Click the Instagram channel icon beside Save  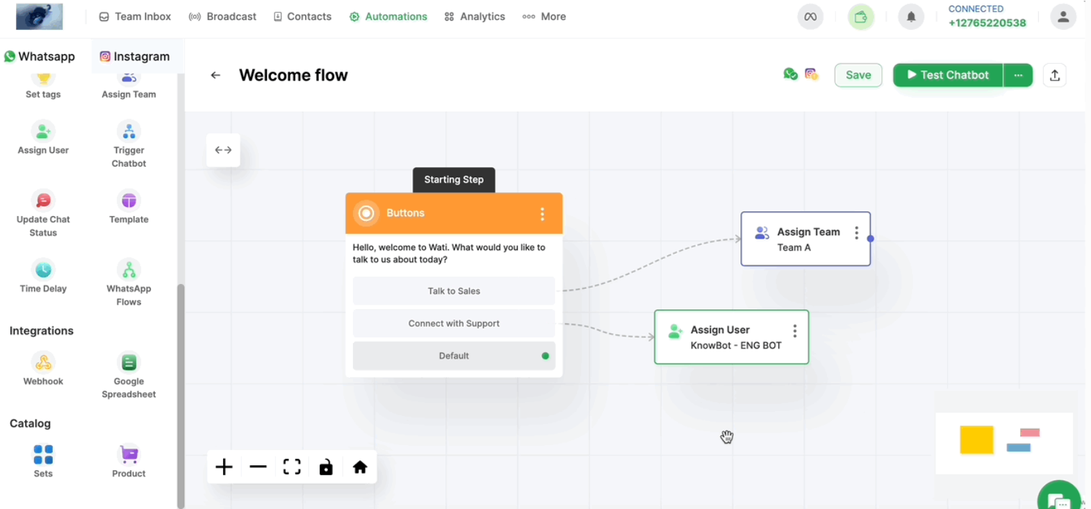812,74
